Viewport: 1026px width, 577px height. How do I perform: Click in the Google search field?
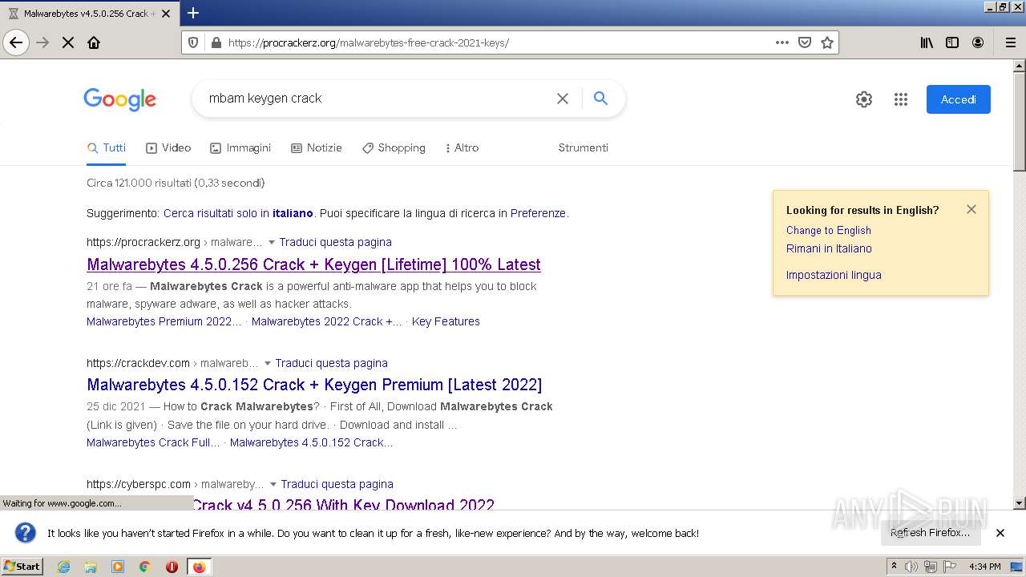pos(377,99)
